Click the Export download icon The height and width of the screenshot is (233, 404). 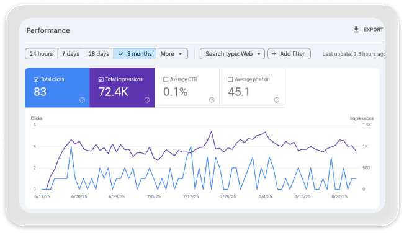[356, 29]
